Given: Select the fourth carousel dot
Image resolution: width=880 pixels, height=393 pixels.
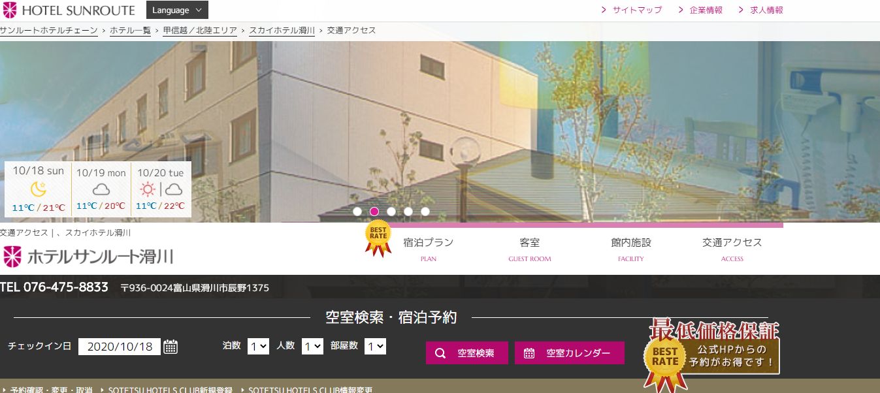Looking at the screenshot, I should (408, 212).
